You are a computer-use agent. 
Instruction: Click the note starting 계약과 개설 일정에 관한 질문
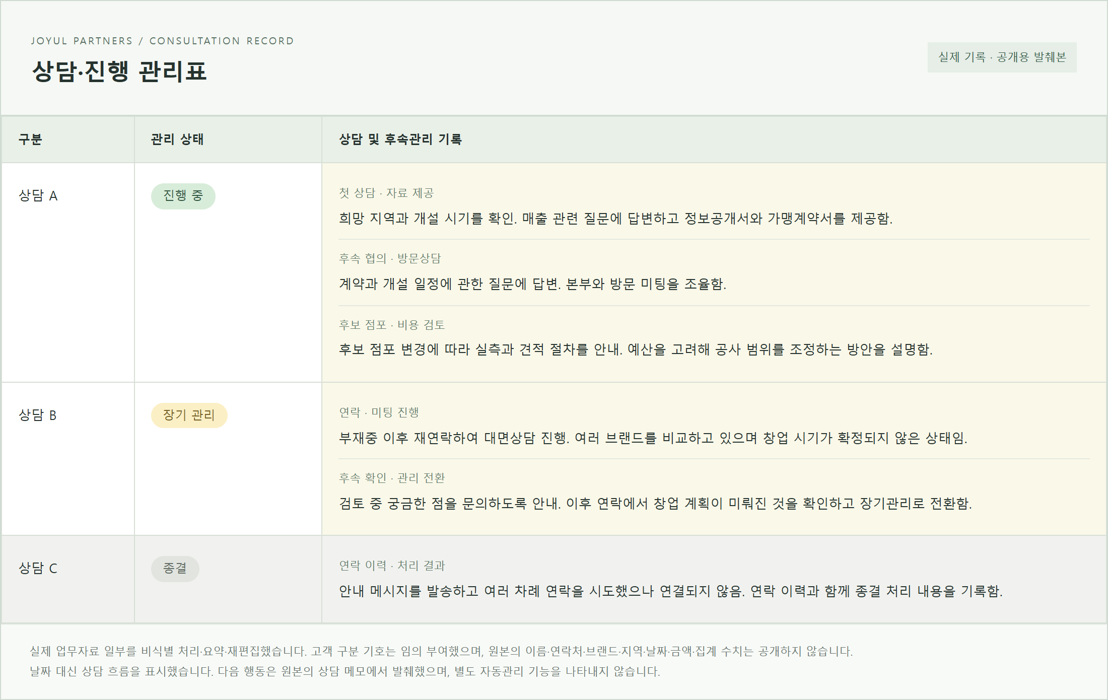[532, 284]
